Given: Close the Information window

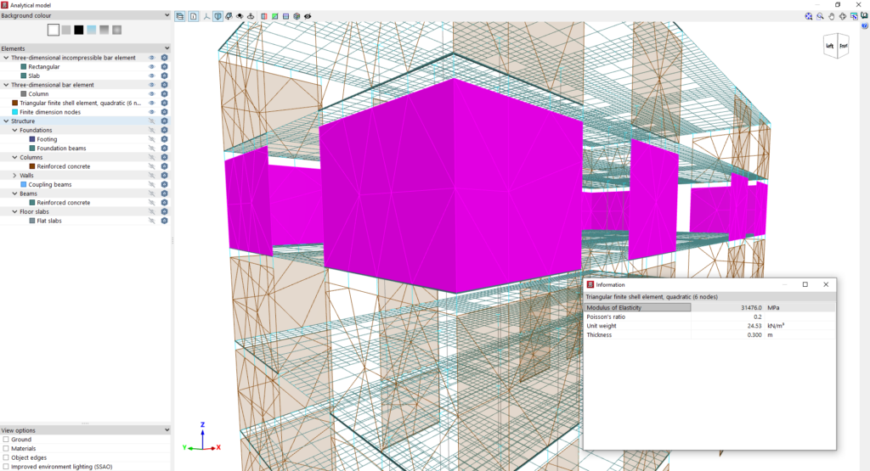Looking at the screenshot, I should [x=826, y=284].
